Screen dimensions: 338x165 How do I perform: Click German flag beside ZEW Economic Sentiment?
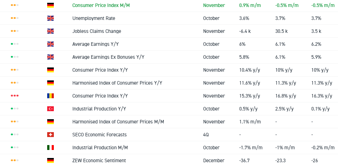point(50,160)
